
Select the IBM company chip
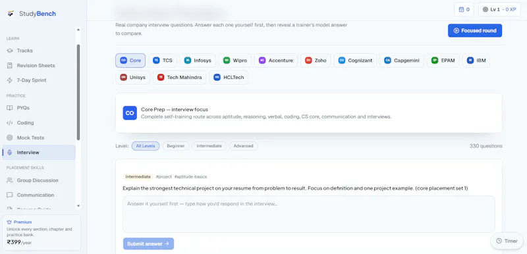point(476,61)
